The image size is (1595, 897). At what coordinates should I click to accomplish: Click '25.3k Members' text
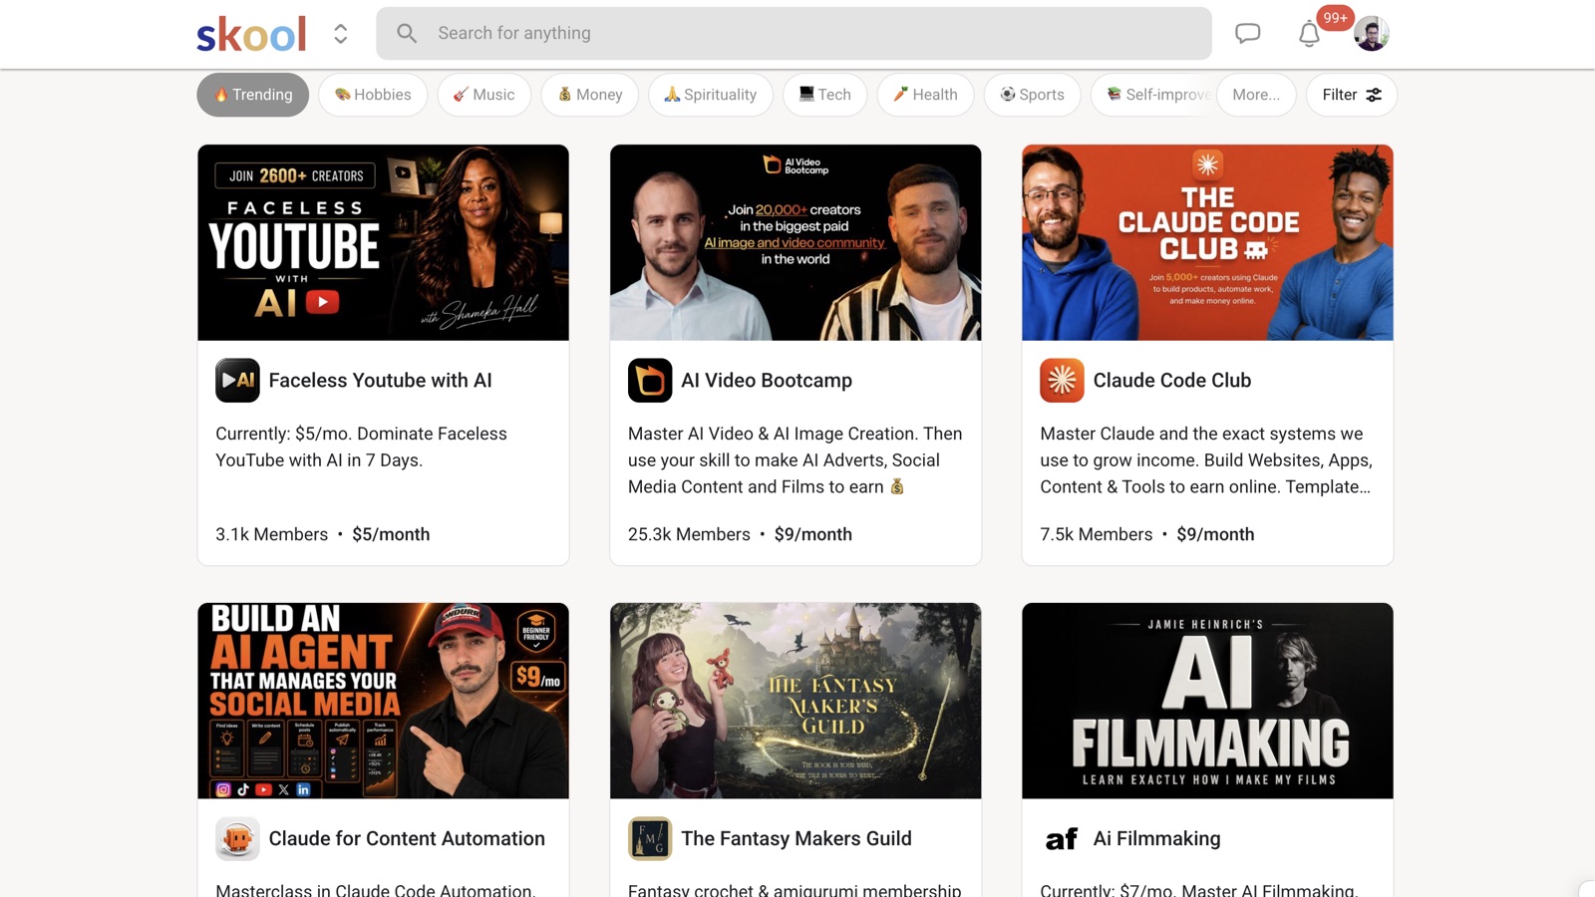[x=689, y=534]
